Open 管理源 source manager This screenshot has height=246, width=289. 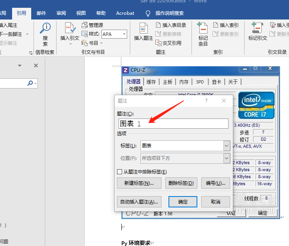click(92, 25)
